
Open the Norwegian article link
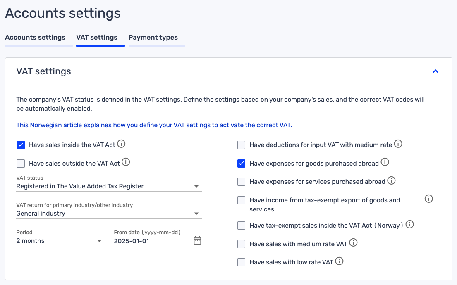(154, 125)
